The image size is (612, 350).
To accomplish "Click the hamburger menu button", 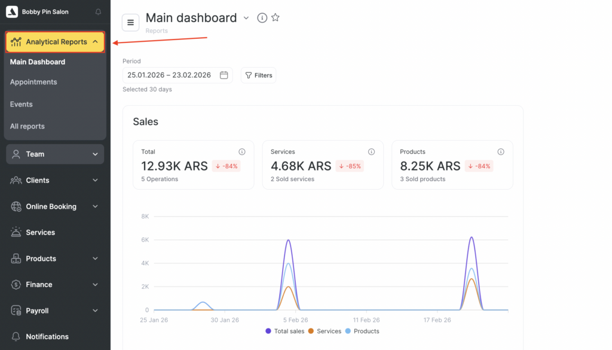I will (130, 23).
